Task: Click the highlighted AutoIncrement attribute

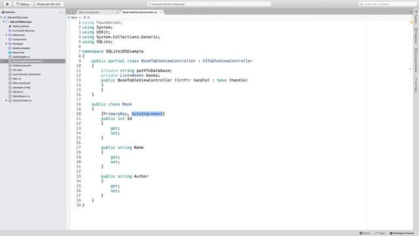Action: click(x=147, y=113)
